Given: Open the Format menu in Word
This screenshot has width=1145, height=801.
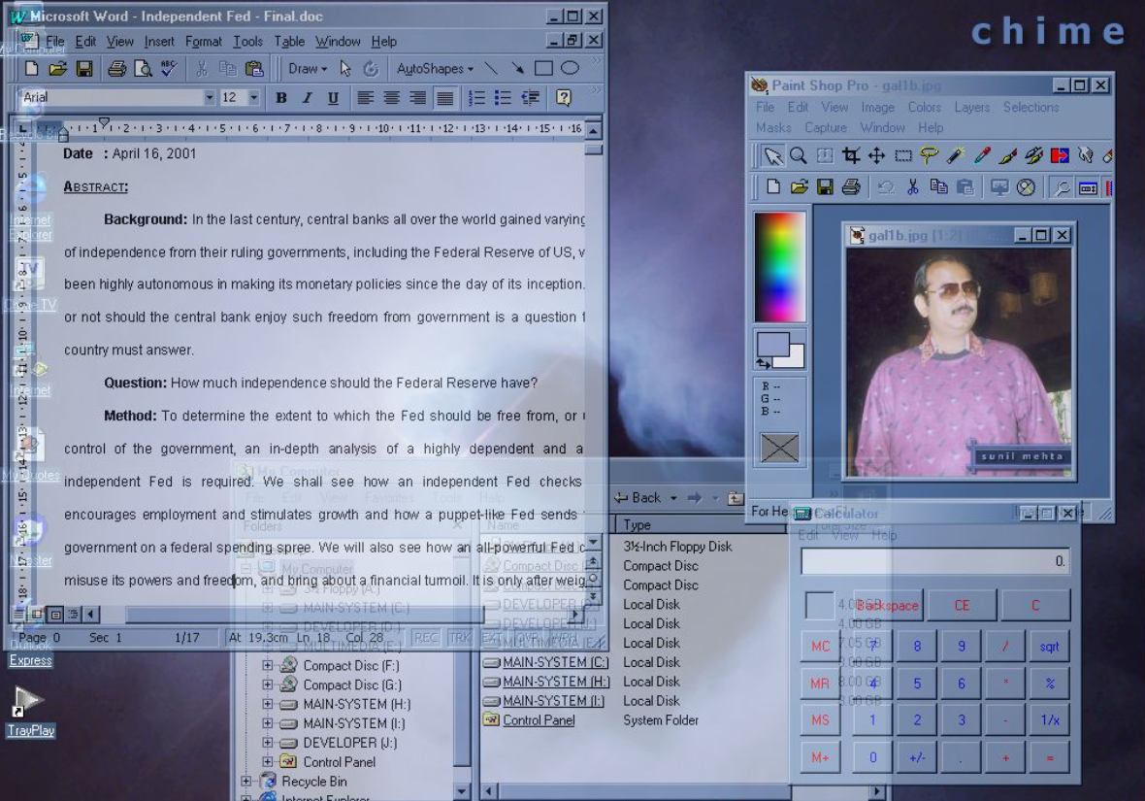Looking at the screenshot, I should click(203, 42).
